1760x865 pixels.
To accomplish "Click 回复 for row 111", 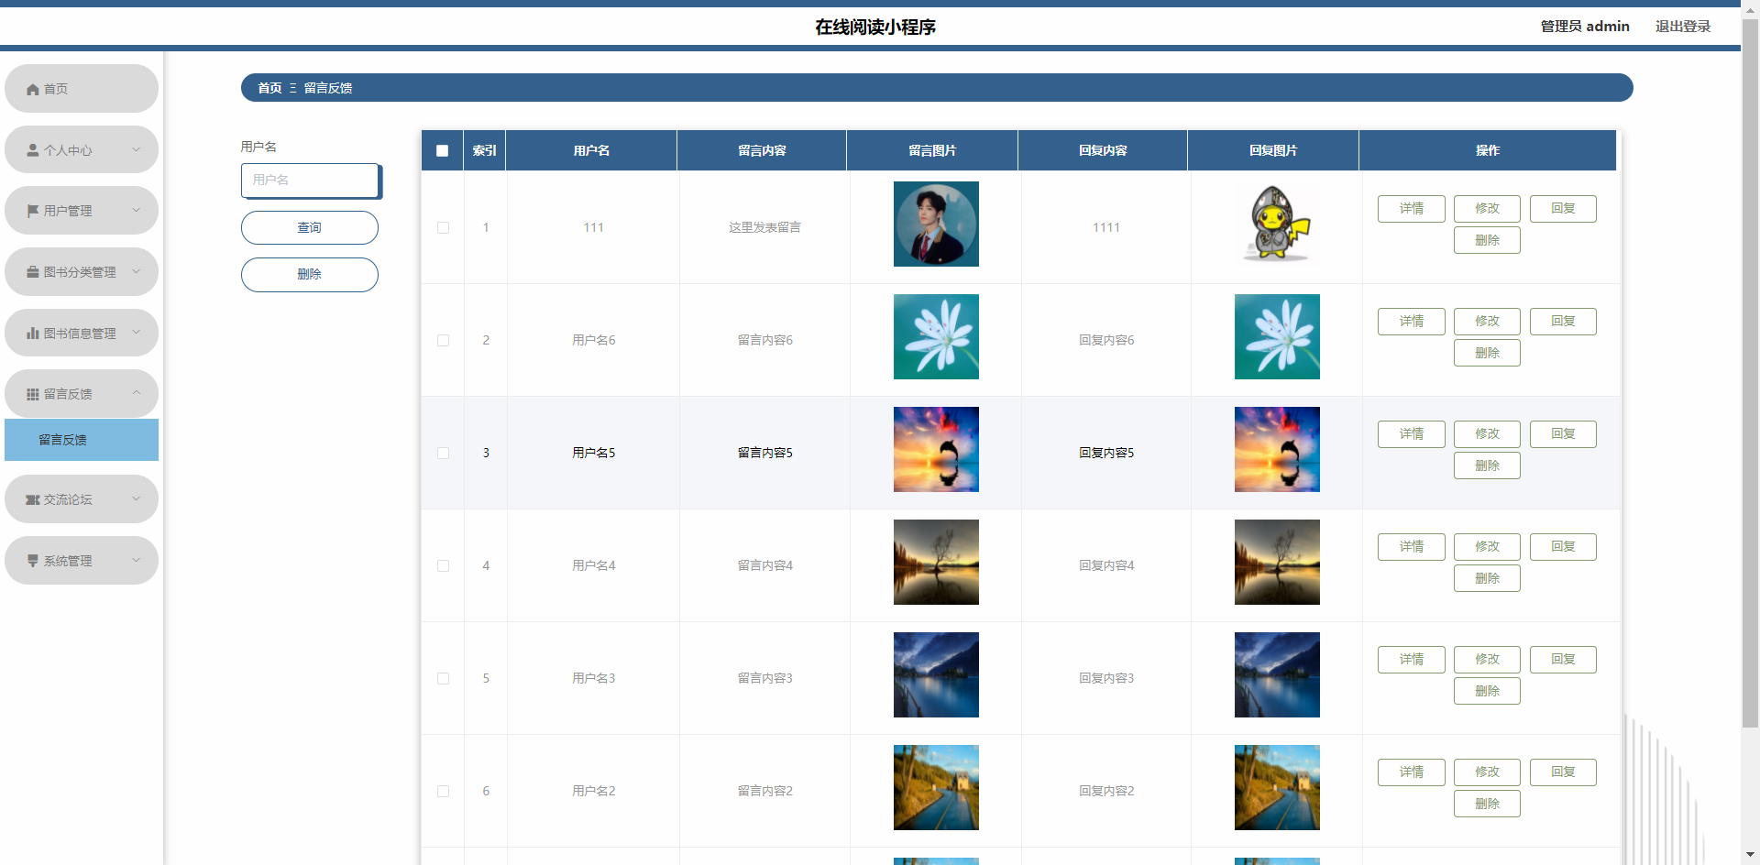I will tap(1563, 209).
